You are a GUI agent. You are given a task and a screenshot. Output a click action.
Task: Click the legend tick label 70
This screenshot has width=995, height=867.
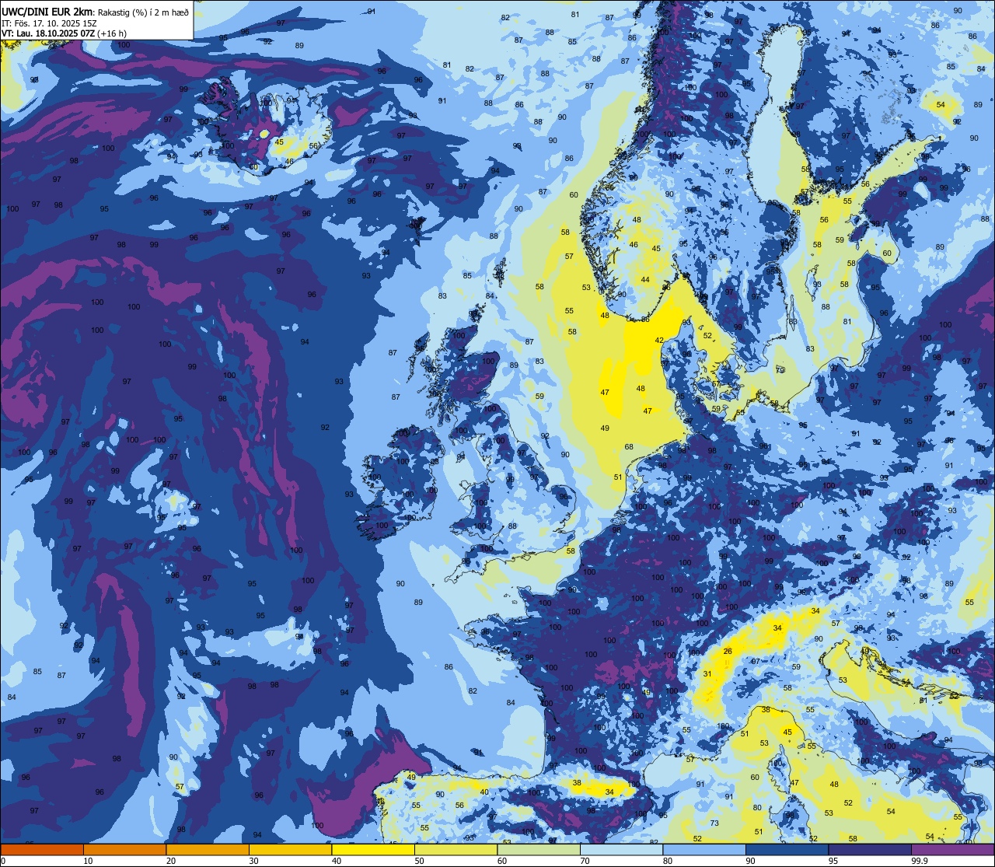(585, 861)
